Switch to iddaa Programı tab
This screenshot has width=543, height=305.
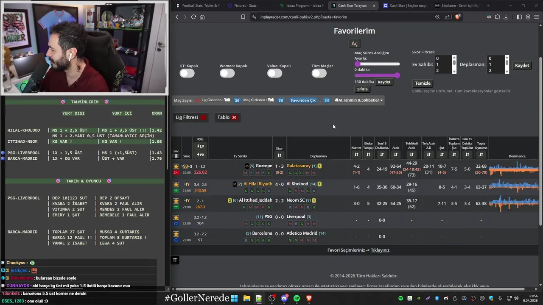(300, 6)
